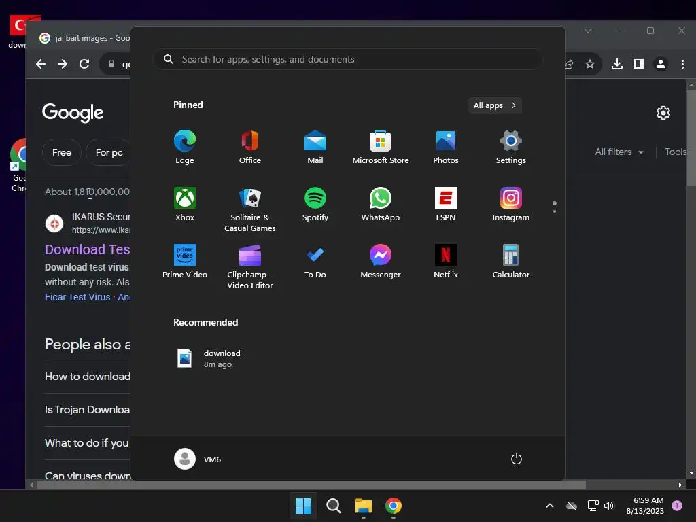Open the recommended download file
Image resolution: width=696 pixels, height=522 pixels.
pyautogui.click(x=209, y=358)
